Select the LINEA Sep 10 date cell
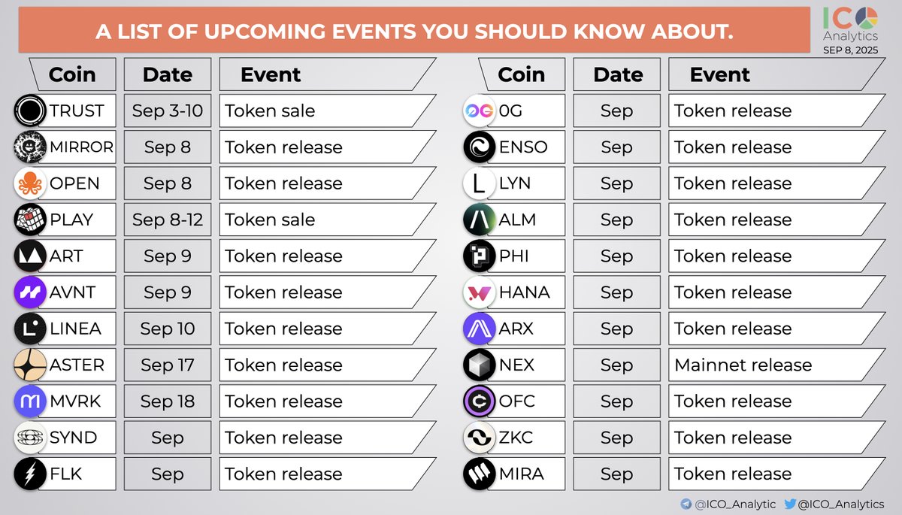Screen dimensions: 902x515 (x=168, y=329)
